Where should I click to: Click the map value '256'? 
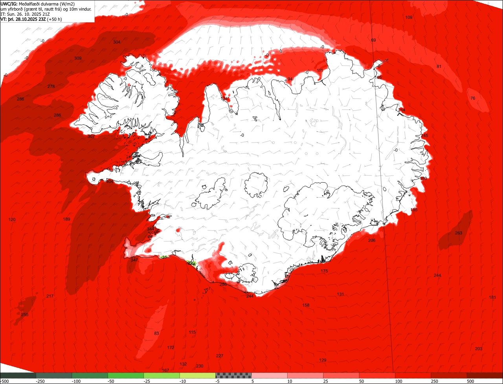(x=223, y=284)
